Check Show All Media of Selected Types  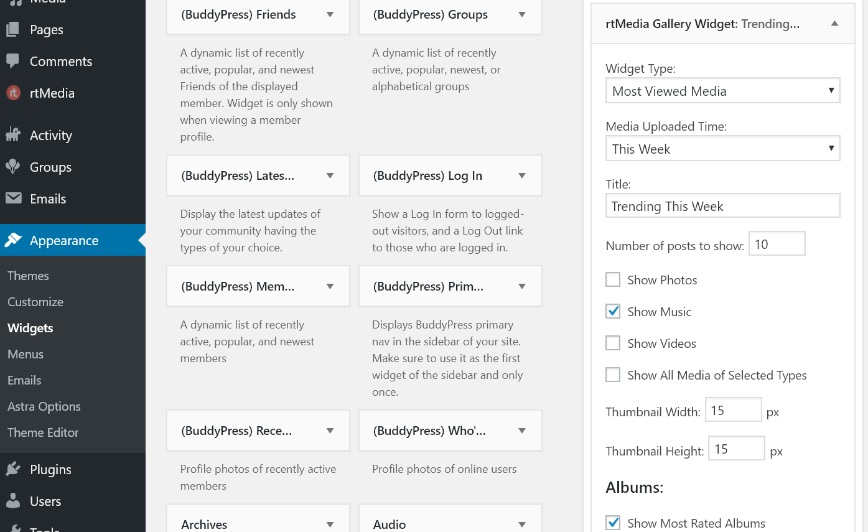[613, 374]
